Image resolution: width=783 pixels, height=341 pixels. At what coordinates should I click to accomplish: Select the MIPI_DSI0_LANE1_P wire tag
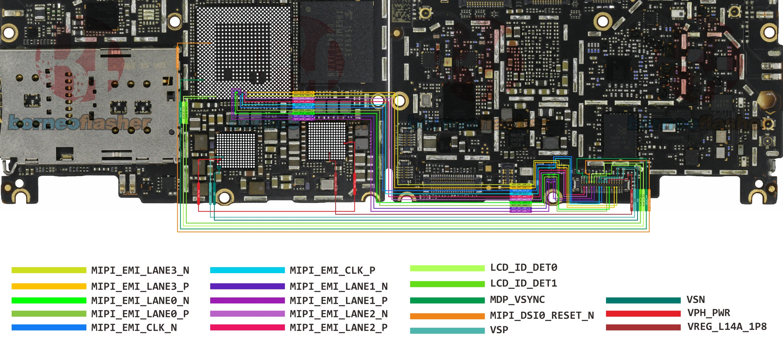click(304, 119)
